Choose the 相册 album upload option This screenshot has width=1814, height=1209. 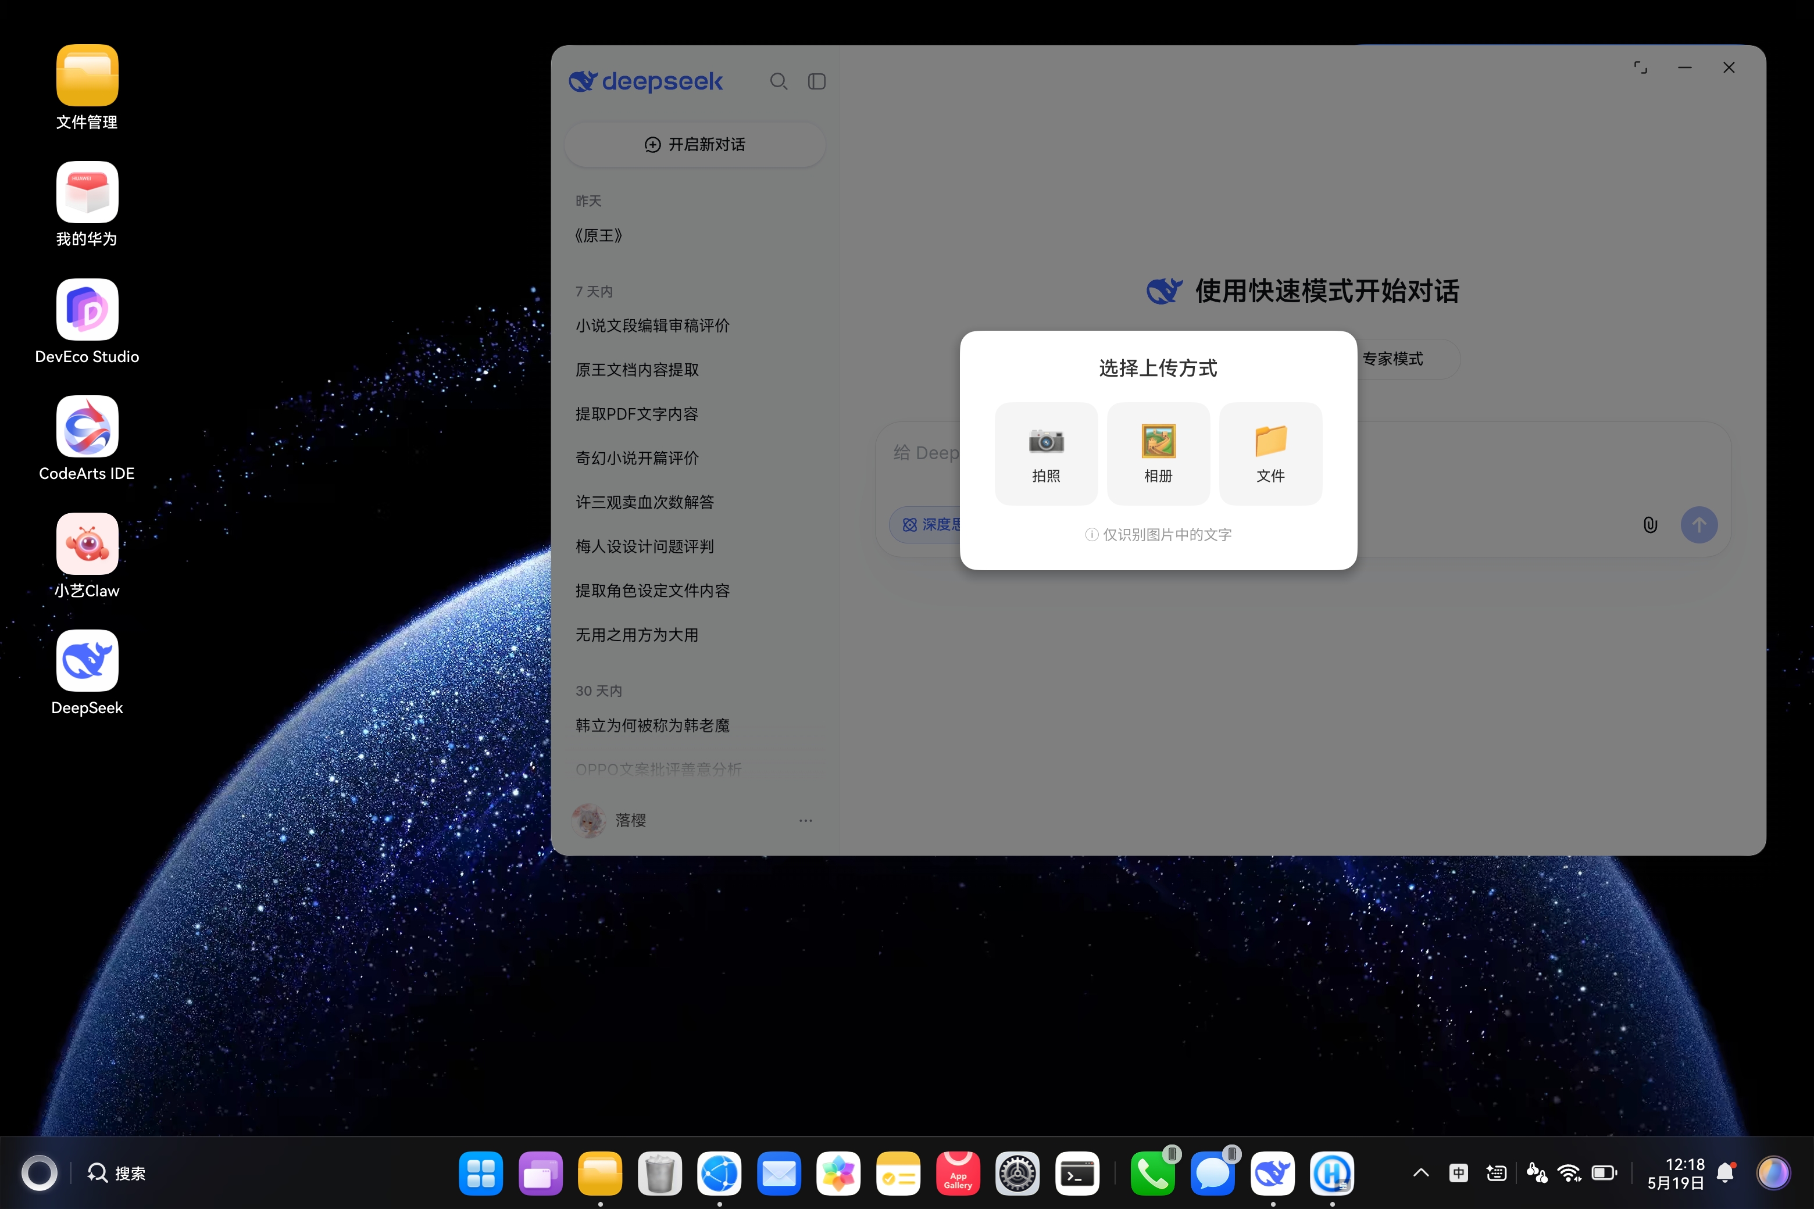tap(1158, 453)
